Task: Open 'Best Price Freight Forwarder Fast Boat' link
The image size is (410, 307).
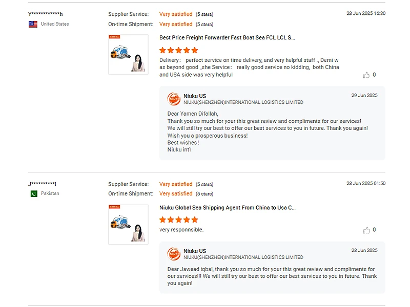Action: 227,37
